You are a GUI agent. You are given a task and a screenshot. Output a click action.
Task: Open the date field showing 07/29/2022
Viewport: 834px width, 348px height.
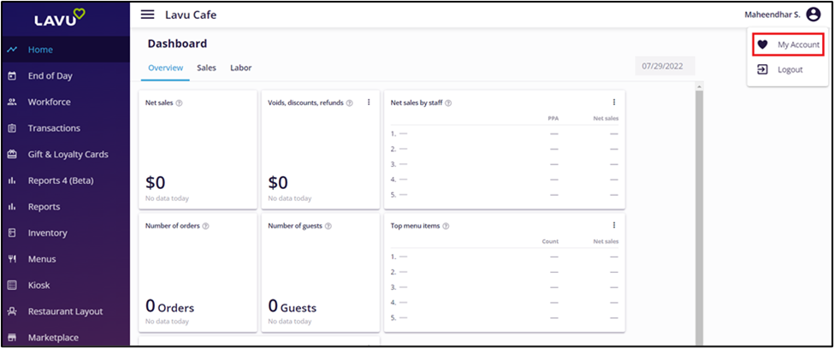click(665, 67)
